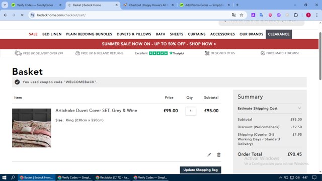The image size is (322, 181).
Task: Click Free UK Delivery over £99
Action: [39, 53]
